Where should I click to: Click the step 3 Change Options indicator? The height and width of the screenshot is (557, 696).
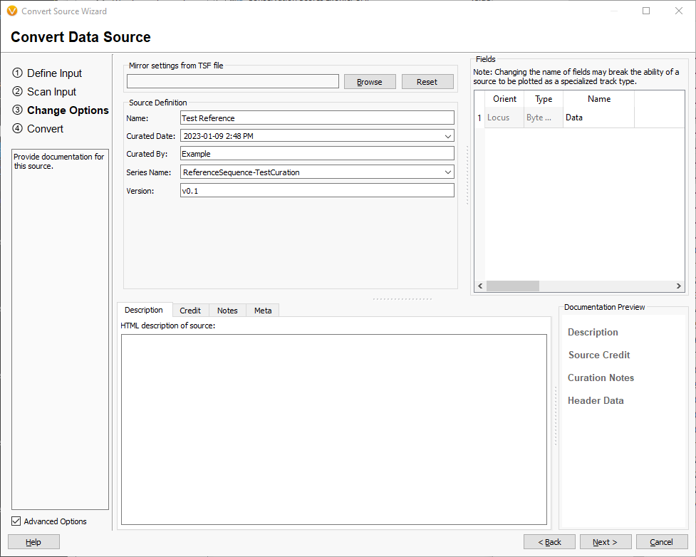pos(61,110)
